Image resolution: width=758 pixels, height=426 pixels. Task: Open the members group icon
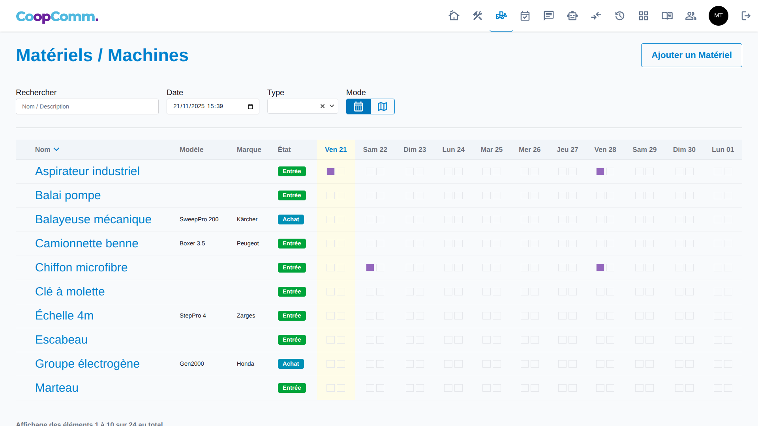[x=691, y=16]
